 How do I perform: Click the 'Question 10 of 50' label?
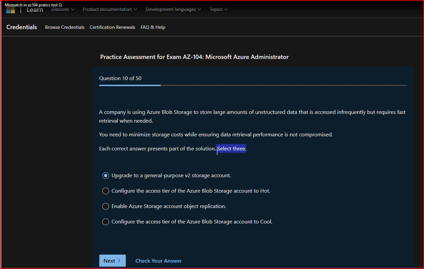[120, 78]
